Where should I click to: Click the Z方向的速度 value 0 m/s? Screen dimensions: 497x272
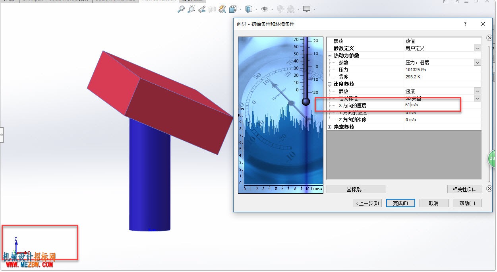click(410, 120)
